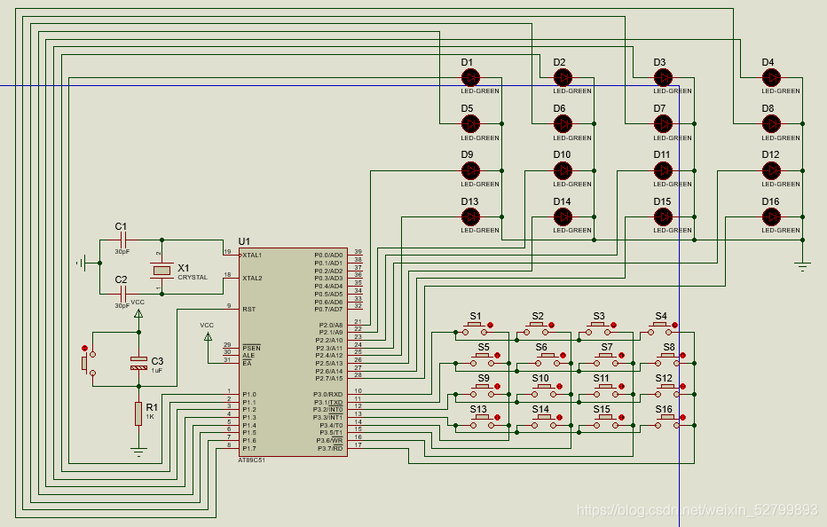
Task: Click the P3.4/T0 pin label
Action: pos(331,425)
